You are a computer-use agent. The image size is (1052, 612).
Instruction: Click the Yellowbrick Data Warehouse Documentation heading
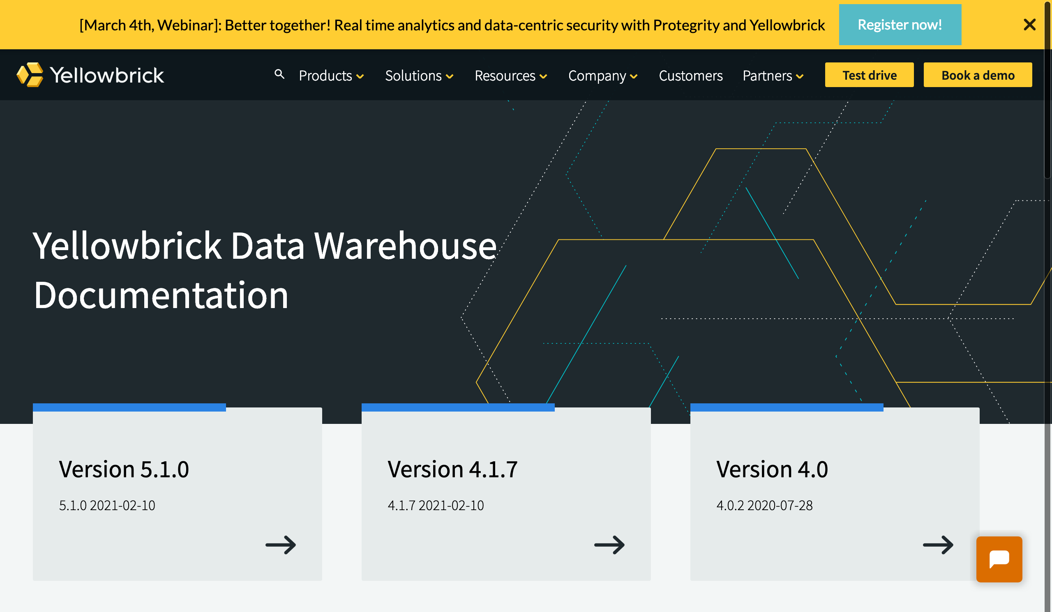point(265,270)
